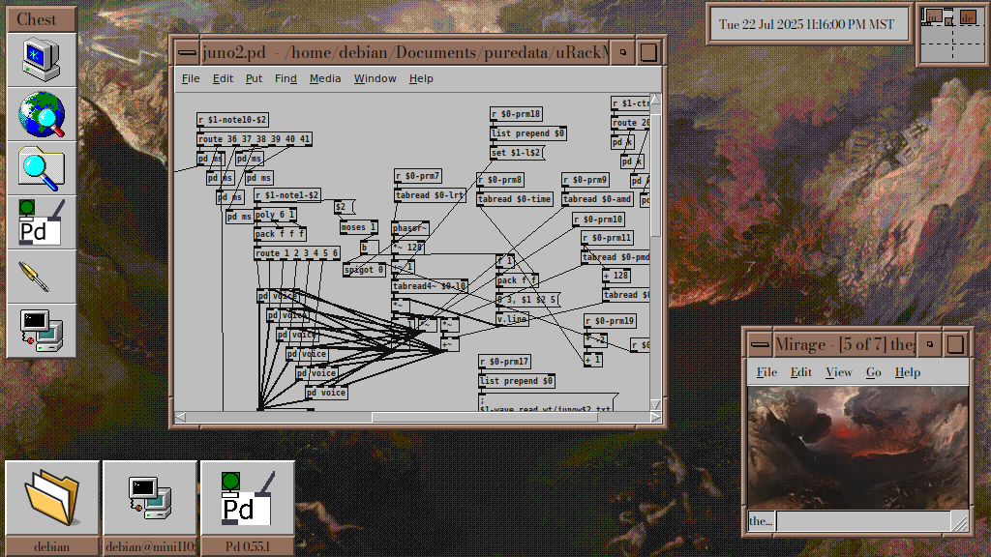Select the 'r $0-prm10' object
The image size is (991, 557).
(x=598, y=220)
